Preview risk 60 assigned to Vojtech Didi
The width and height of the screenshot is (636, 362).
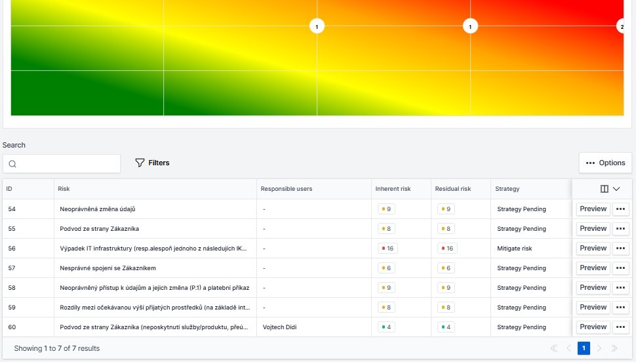pyautogui.click(x=593, y=327)
